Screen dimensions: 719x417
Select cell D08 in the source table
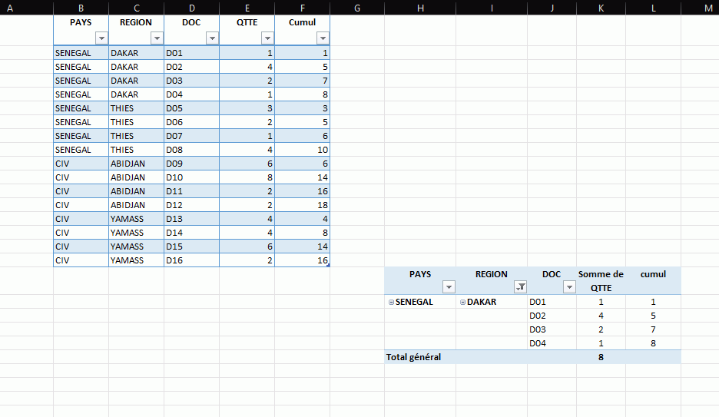coord(192,150)
